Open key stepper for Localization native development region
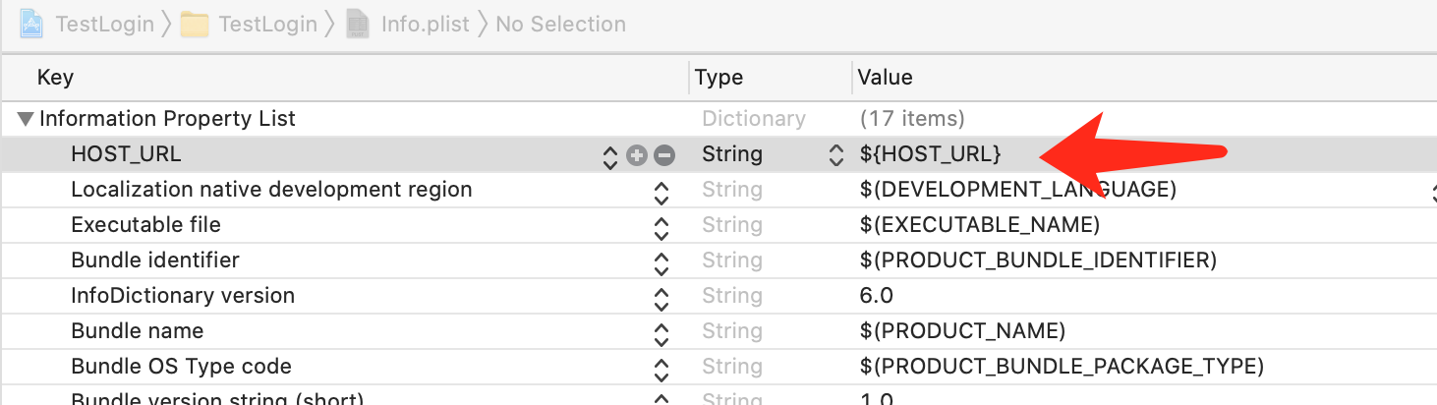The width and height of the screenshot is (1437, 405). pyautogui.click(x=661, y=191)
